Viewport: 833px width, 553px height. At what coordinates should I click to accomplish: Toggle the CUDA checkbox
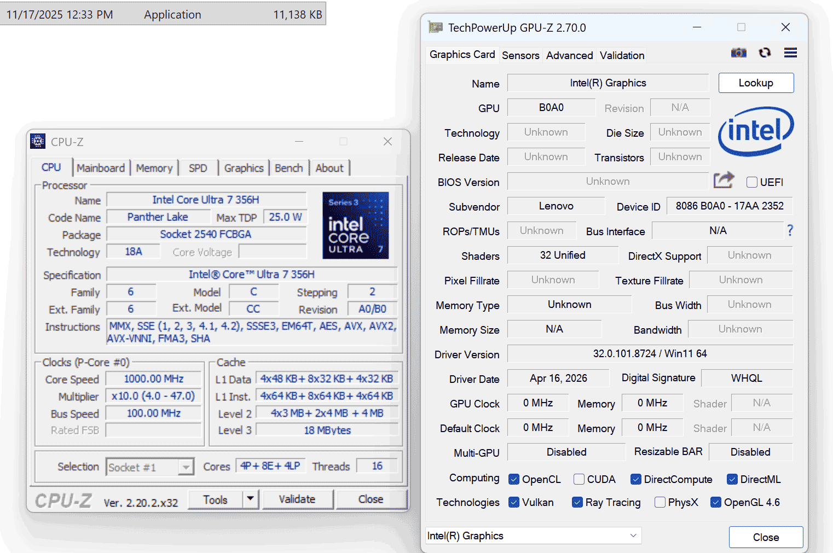click(579, 479)
